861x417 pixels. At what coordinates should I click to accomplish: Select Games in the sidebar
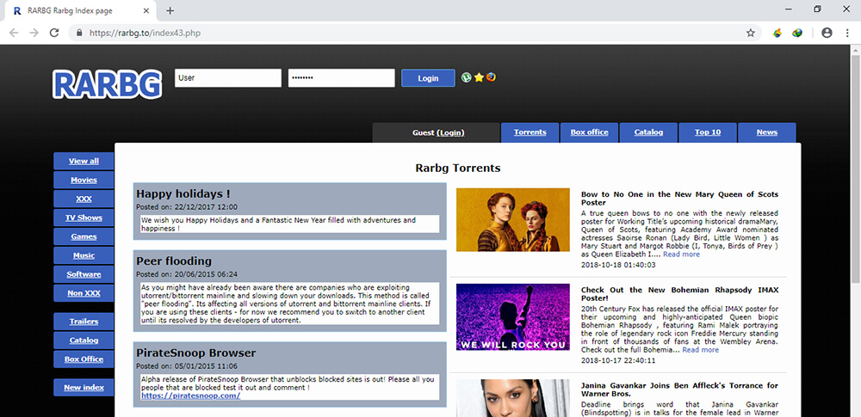(84, 236)
